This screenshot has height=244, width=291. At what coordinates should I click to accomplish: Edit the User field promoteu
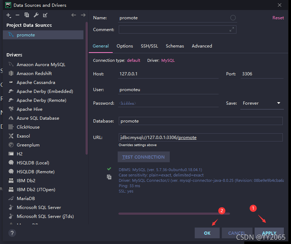[168, 90]
